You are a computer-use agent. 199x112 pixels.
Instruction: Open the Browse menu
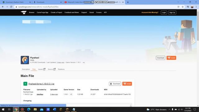32,12
